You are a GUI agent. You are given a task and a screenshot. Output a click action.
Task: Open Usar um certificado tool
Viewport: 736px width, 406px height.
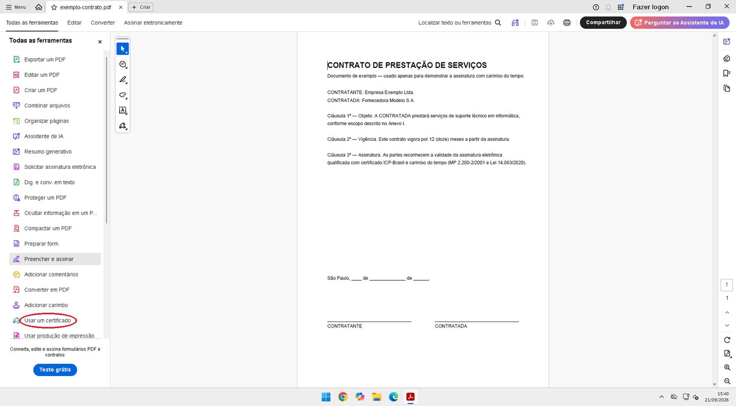point(48,321)
